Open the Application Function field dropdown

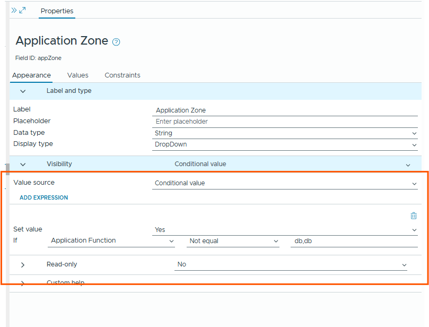pos(112,241)
